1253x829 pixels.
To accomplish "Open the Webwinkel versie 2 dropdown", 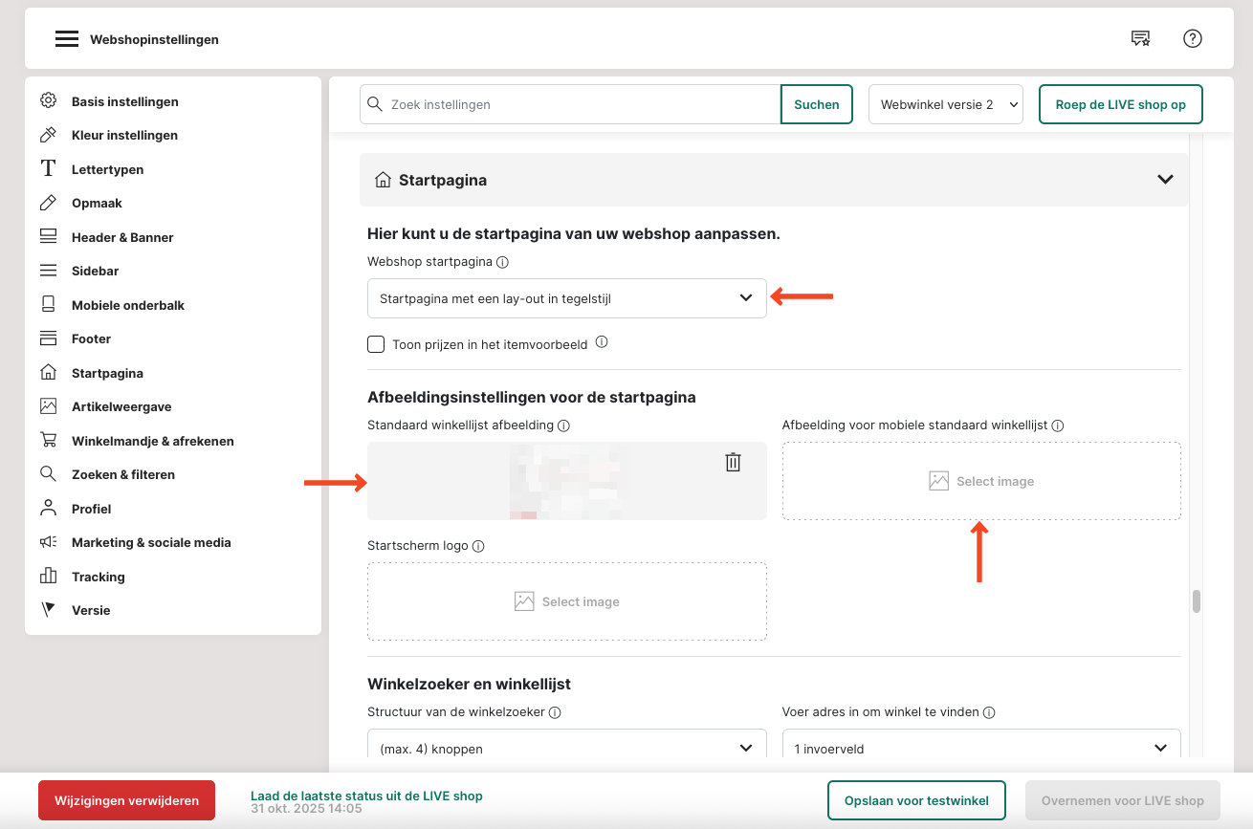I will point(945,104).
